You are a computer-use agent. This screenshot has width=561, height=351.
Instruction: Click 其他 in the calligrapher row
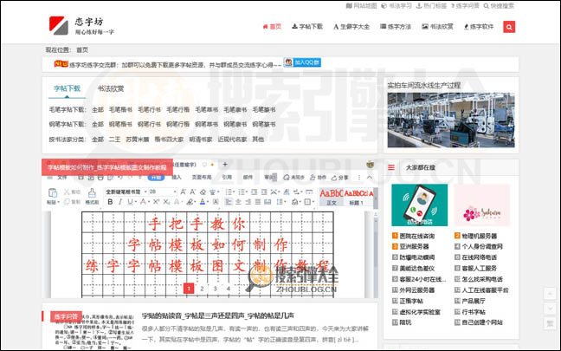(258, 139)
